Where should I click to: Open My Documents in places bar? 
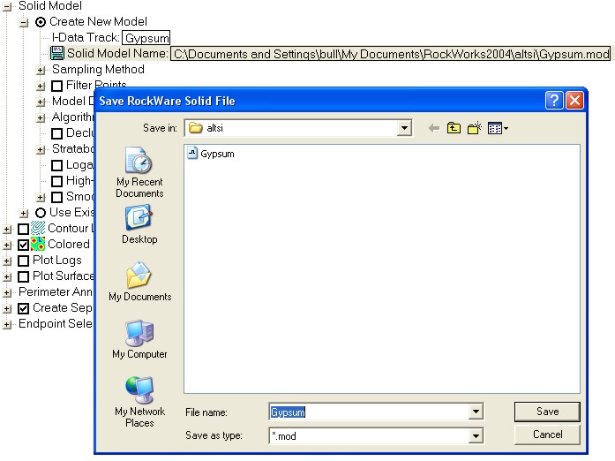140,282
